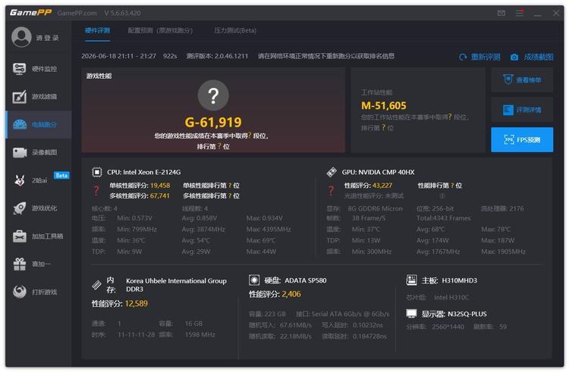Click disk score 2,406
569x372 pixels.
coord(291,294)
